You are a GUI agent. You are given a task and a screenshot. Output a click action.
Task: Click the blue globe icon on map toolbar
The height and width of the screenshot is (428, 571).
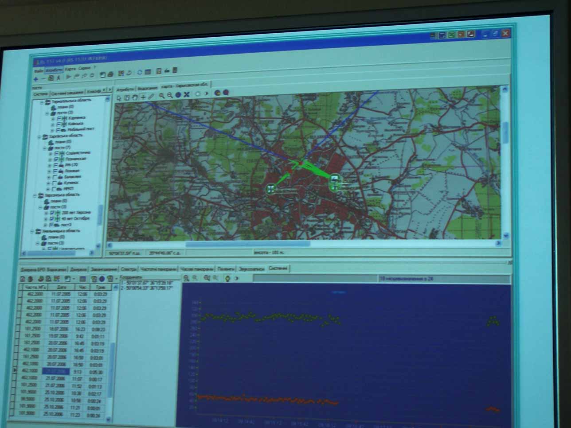click(x=178, y=94)
